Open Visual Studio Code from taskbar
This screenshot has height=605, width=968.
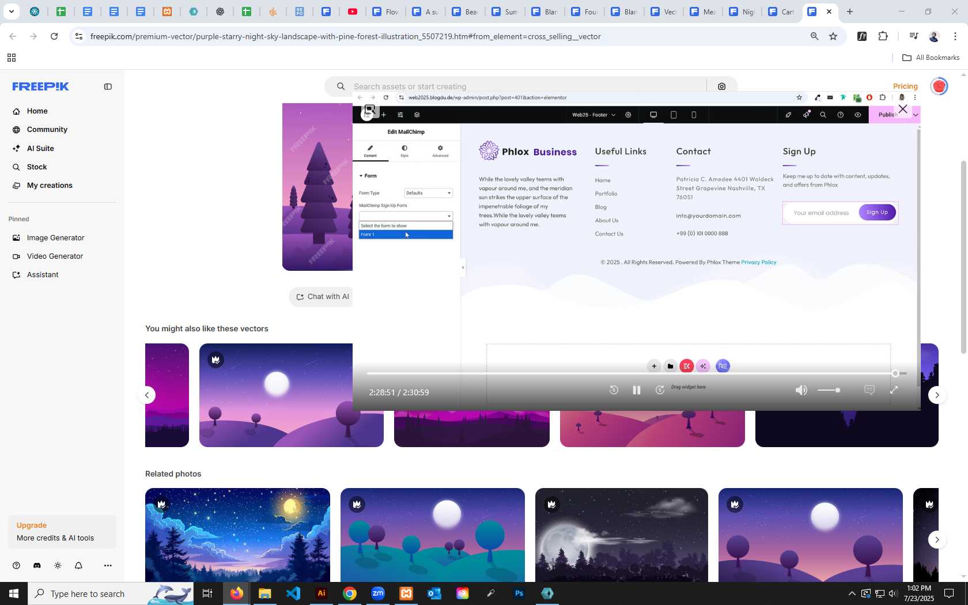point(293,593)
